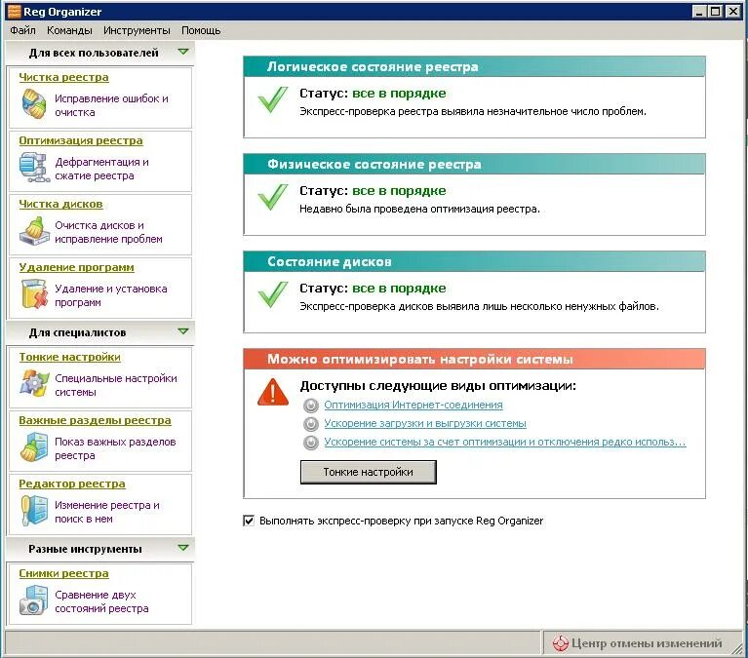Click the green checkmark in Логическое состояние реестра
This screenshot has height=658, width=748.
click(273, 99)
